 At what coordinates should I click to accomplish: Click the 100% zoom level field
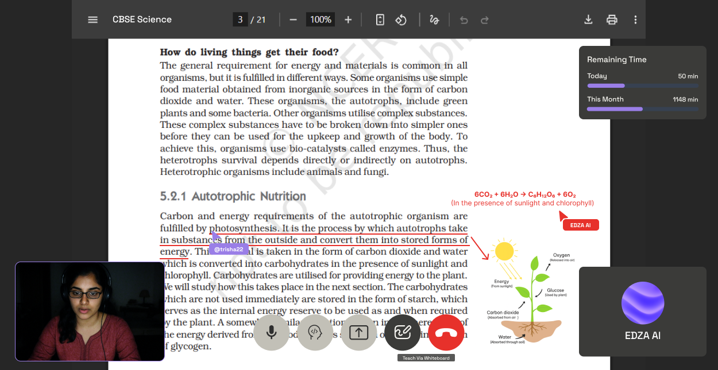[x=321, y=20]
